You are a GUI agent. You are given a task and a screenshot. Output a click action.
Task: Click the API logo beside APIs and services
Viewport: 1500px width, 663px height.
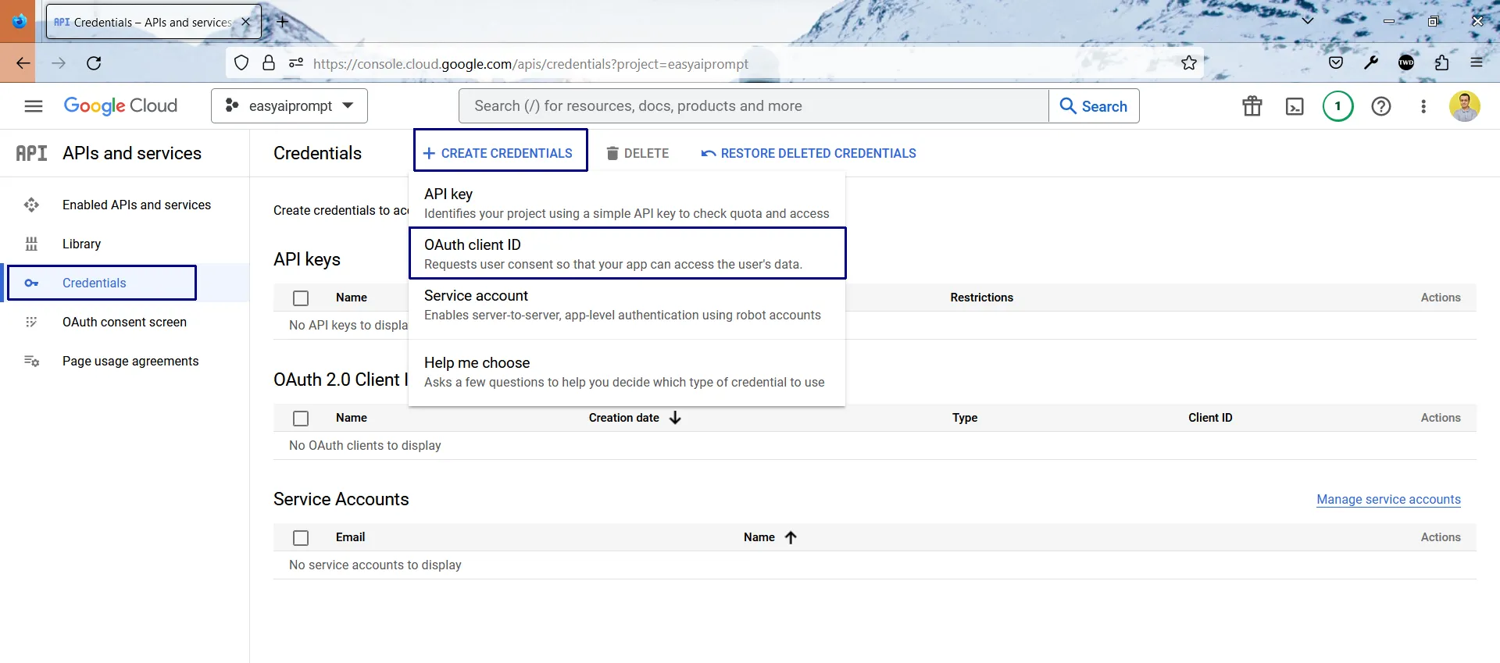pos(31,153)
